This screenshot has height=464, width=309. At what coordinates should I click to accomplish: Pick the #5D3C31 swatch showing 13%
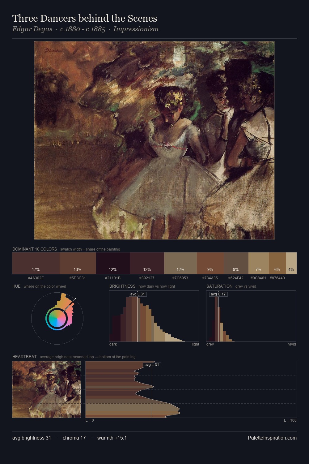point(78,263)
